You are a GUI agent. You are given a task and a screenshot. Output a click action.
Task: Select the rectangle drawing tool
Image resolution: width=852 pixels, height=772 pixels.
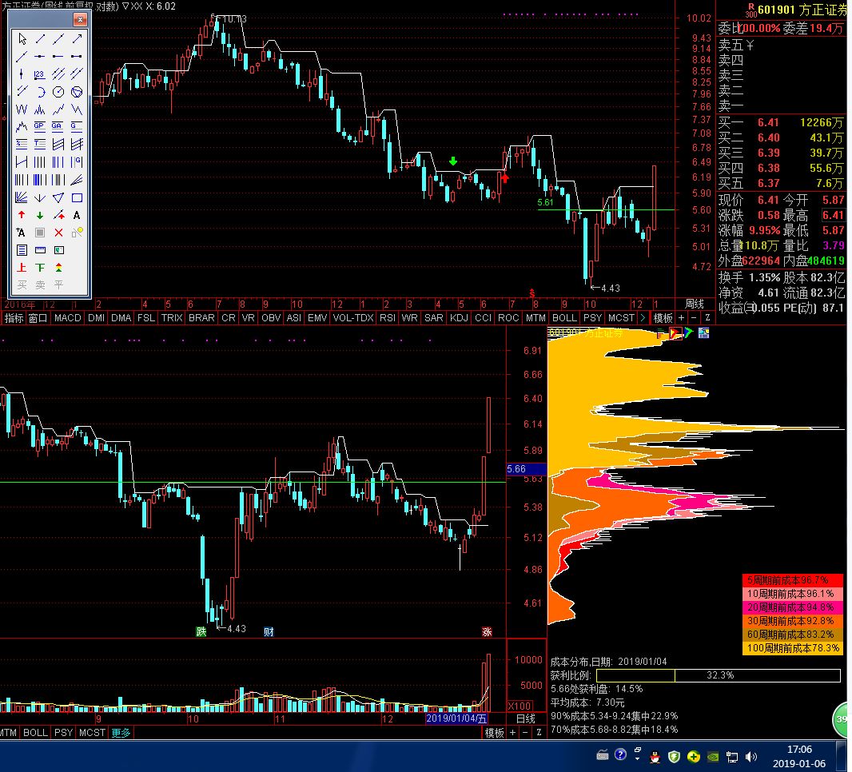(77, 197)
